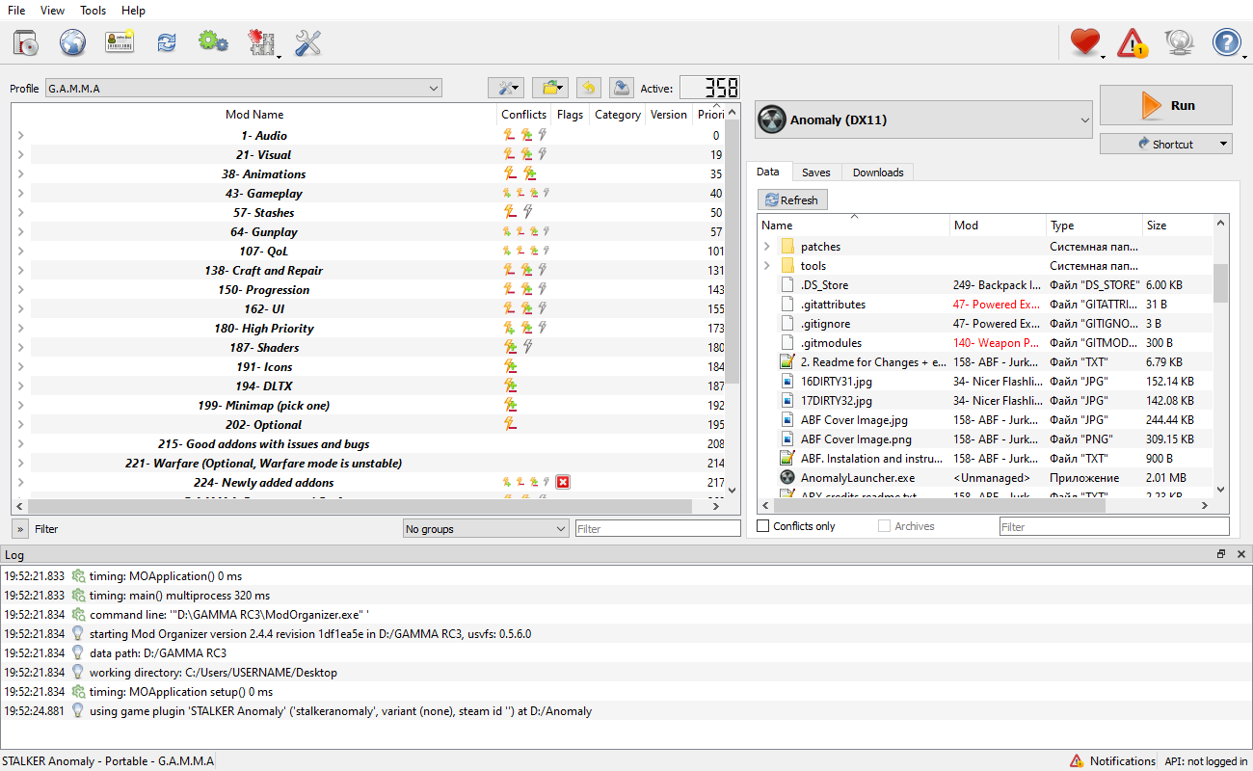
Task: Click the blue Refresh arrows toolbar icon
Action: coord(167,42)
